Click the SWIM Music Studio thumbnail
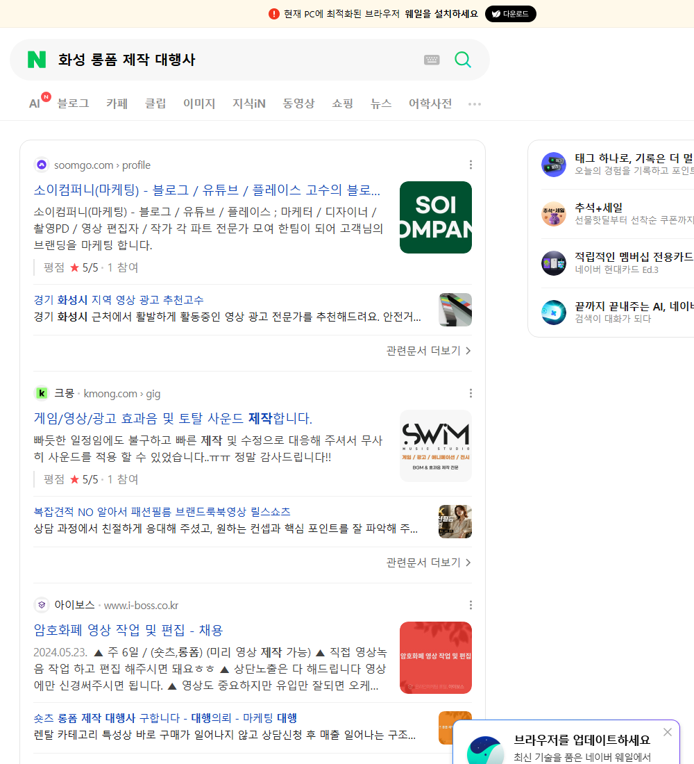 pos(435,446)
